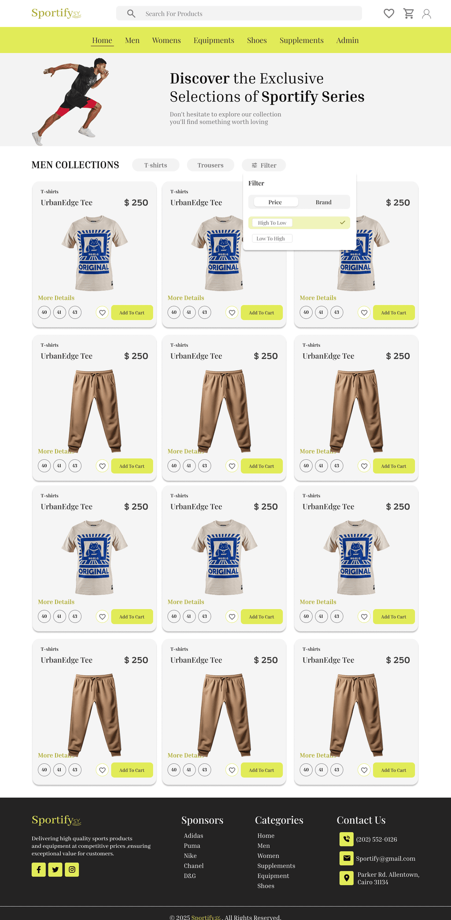Collapse the Filter dropdown button
Image resolution: width=451 pixels, height=920 pixels.
point(264,165)
